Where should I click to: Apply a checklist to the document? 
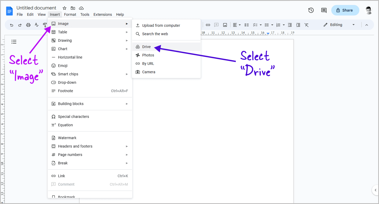[255, 25]
